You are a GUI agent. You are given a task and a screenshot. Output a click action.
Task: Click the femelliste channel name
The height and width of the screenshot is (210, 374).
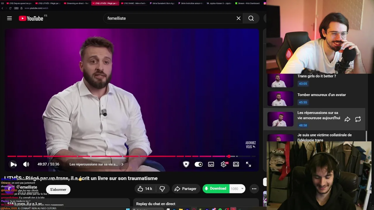pyautogui.click(x=28, y=187)
